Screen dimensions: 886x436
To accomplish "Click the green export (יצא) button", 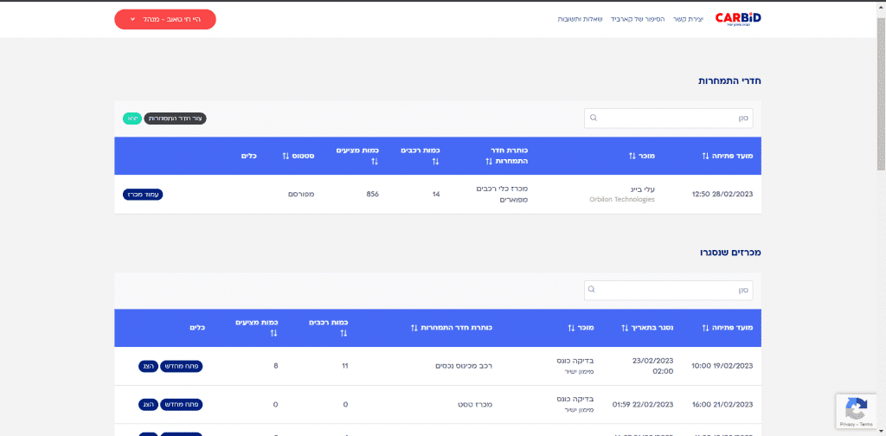I will point(132,118).
